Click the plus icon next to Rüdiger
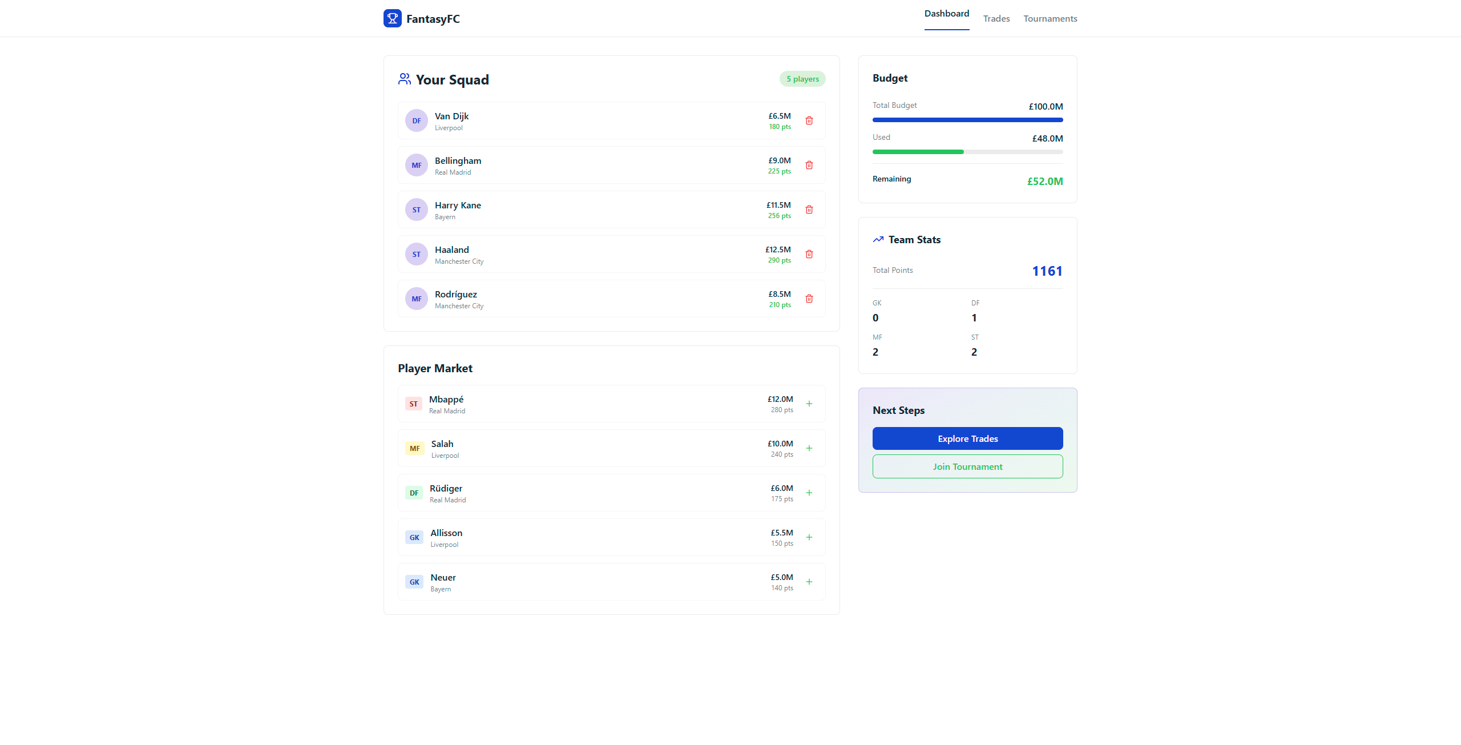 [809, 493]
